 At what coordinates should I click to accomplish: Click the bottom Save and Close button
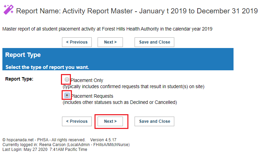pyautogui.click(x=154, y=121)
